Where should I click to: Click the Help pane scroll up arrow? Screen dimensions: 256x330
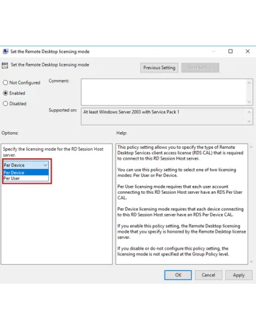(251, 147)
